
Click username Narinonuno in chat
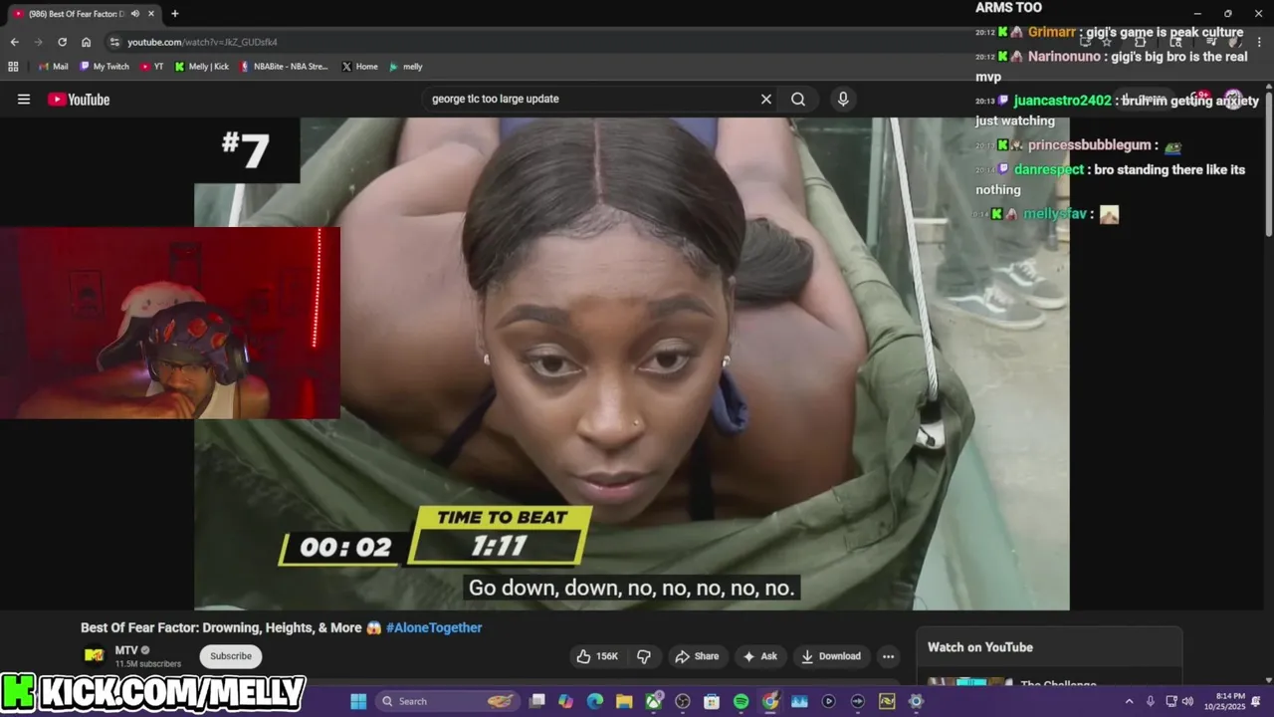(1064, 56)
